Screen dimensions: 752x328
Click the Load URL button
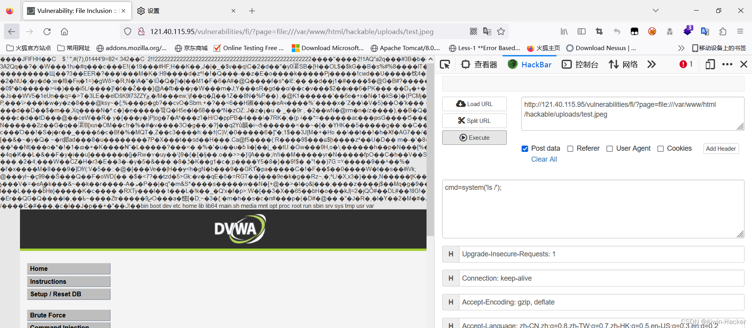[474, 104]
